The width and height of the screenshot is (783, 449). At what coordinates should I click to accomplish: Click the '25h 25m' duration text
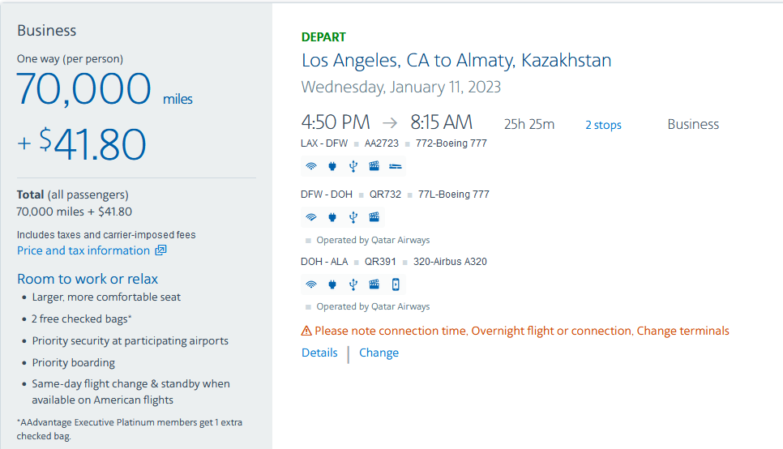pos(529,124)
